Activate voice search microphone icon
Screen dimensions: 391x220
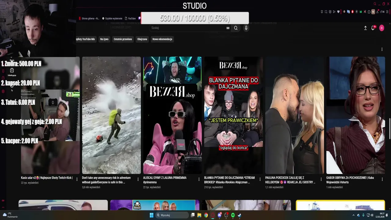tap(246, 28)
